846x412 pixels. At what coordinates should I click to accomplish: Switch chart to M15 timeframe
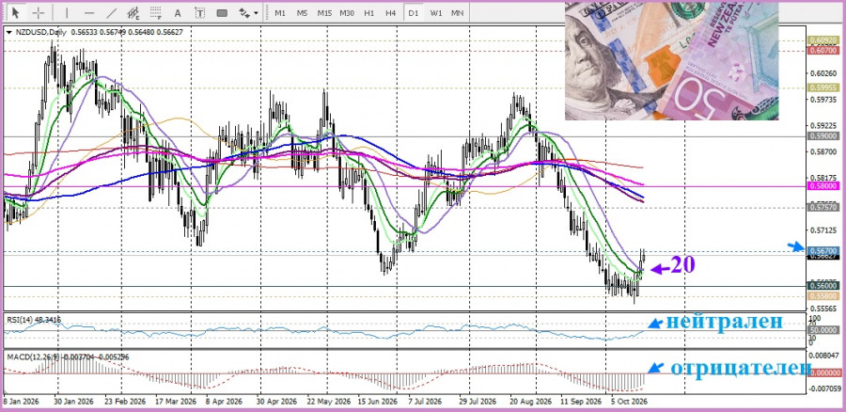324,12
